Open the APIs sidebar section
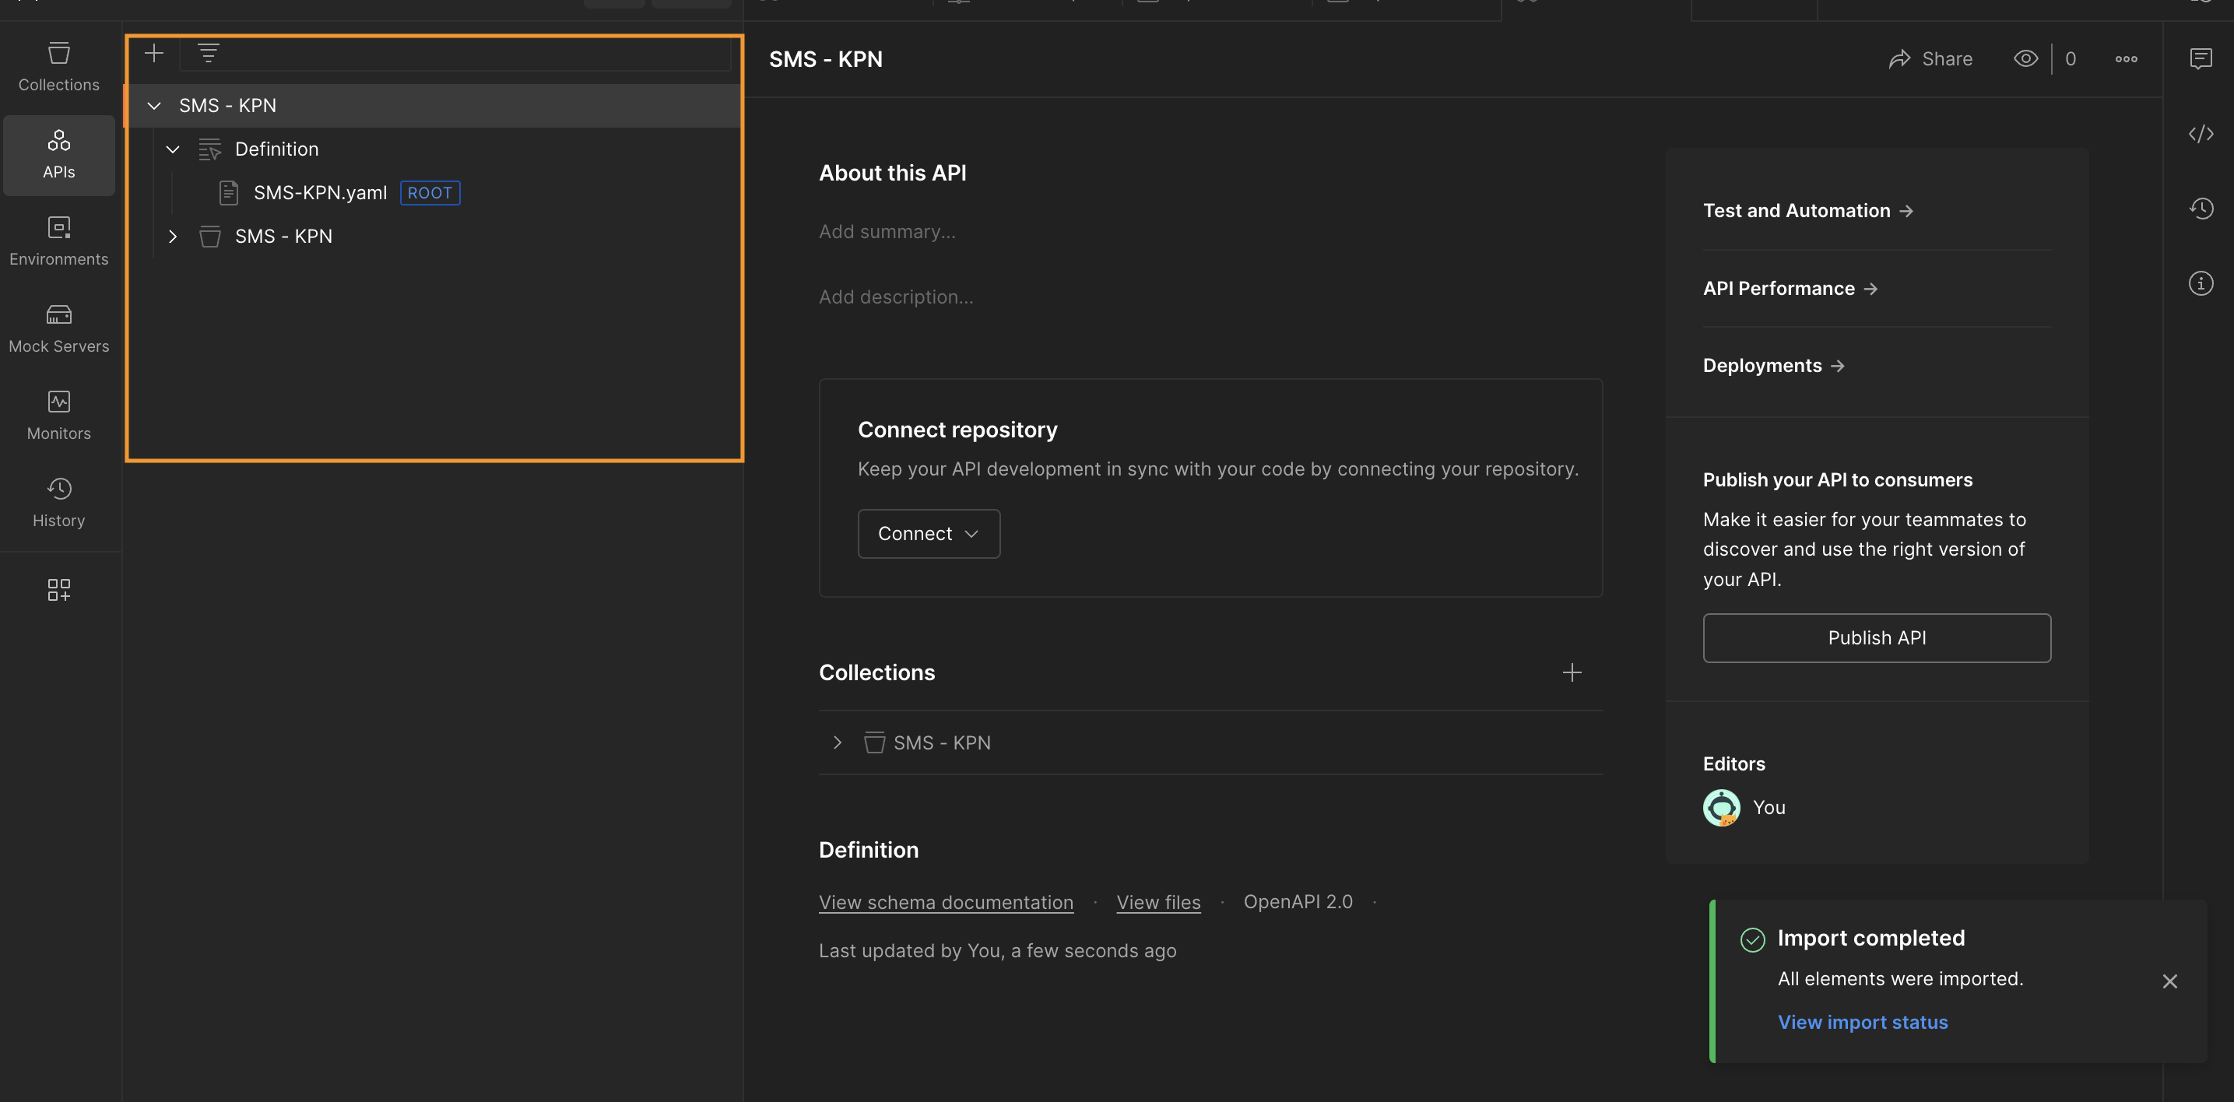This screenshot has width=2234, height=1102. click(x=59, y=155)
